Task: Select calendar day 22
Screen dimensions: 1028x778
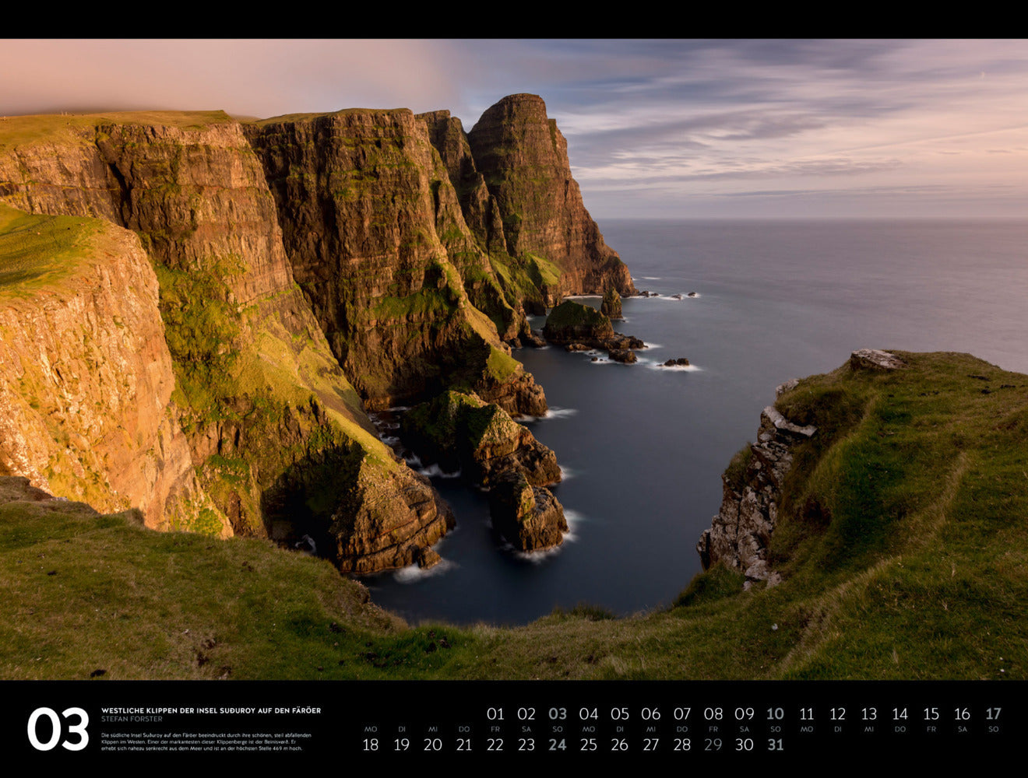Action: (495, 745)
